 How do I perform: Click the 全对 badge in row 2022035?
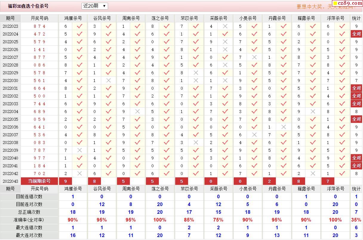[x=356, y=119]
